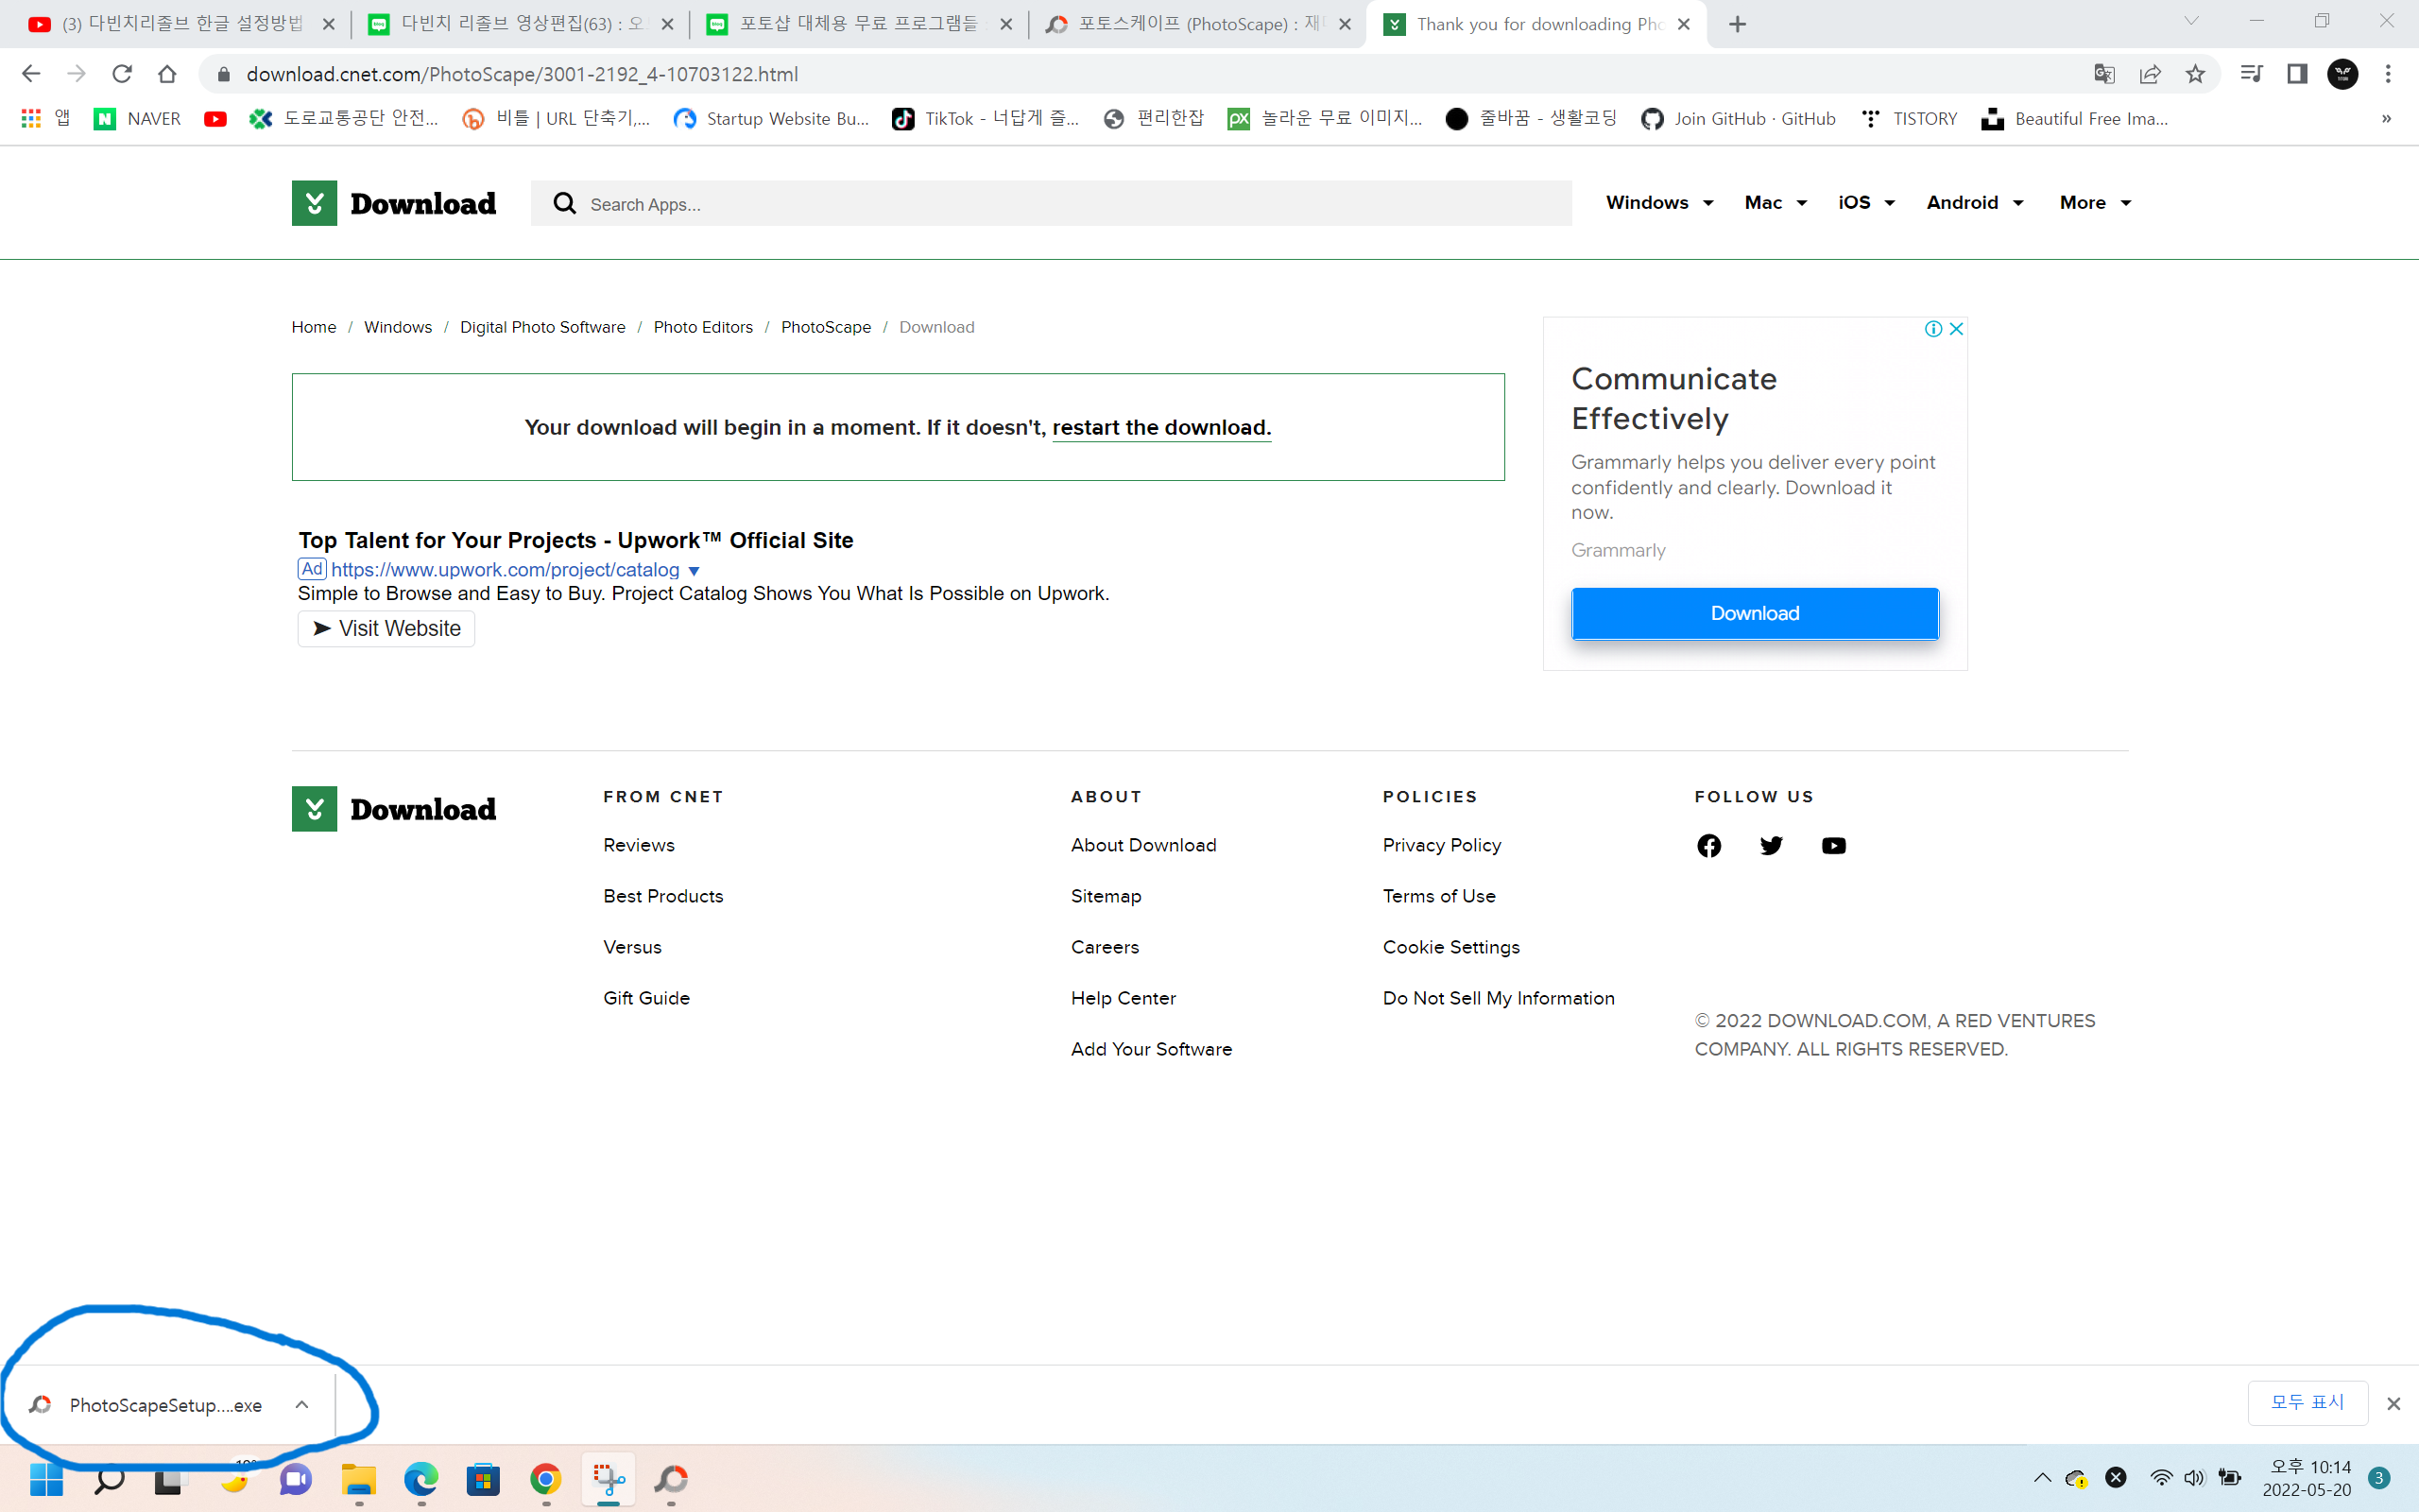Open PhotoScape breadcrumb link
2419x1512 pixels.
(826, 327)
